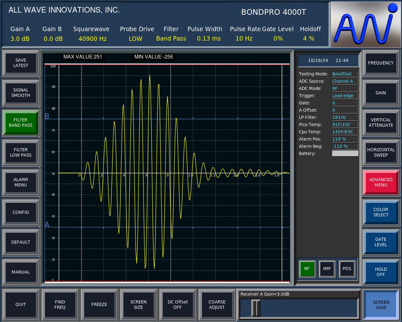Screen dimensions: 402x322
Task: Click the MIN VALUE:-256 readout
Action: point(154,57)
